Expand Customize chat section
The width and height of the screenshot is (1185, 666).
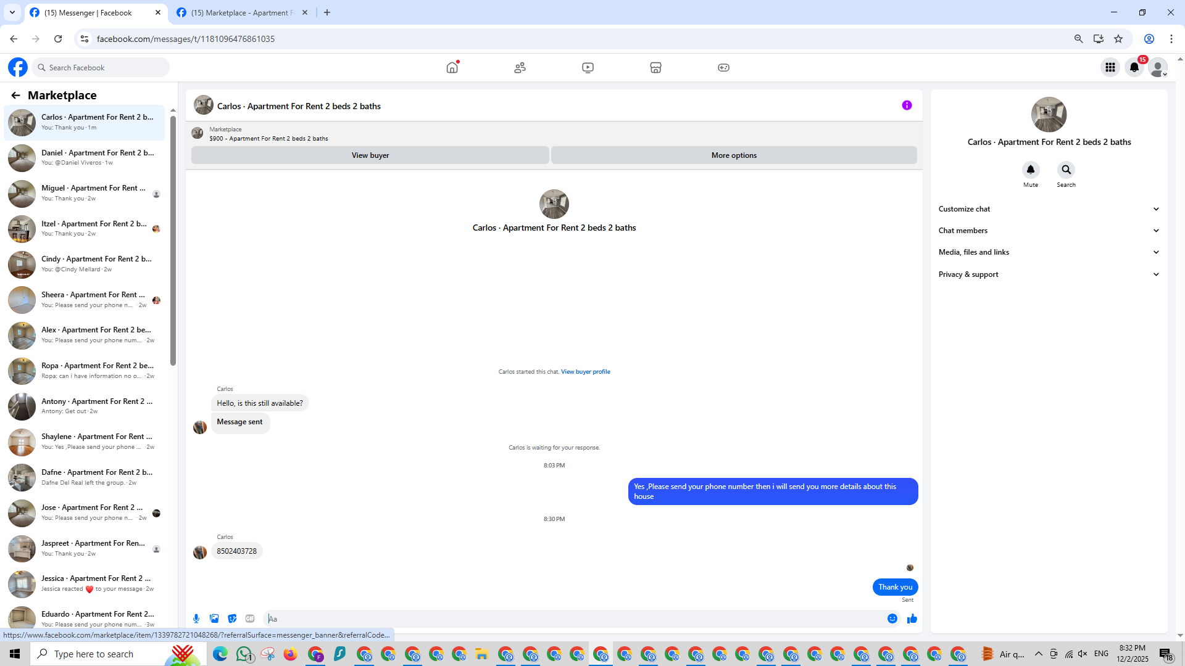[1049, 209]
